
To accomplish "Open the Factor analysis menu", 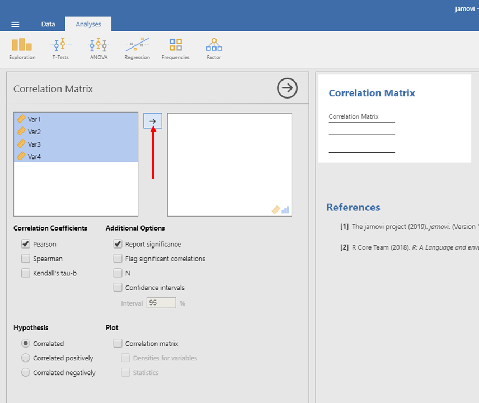I will 214,49.
